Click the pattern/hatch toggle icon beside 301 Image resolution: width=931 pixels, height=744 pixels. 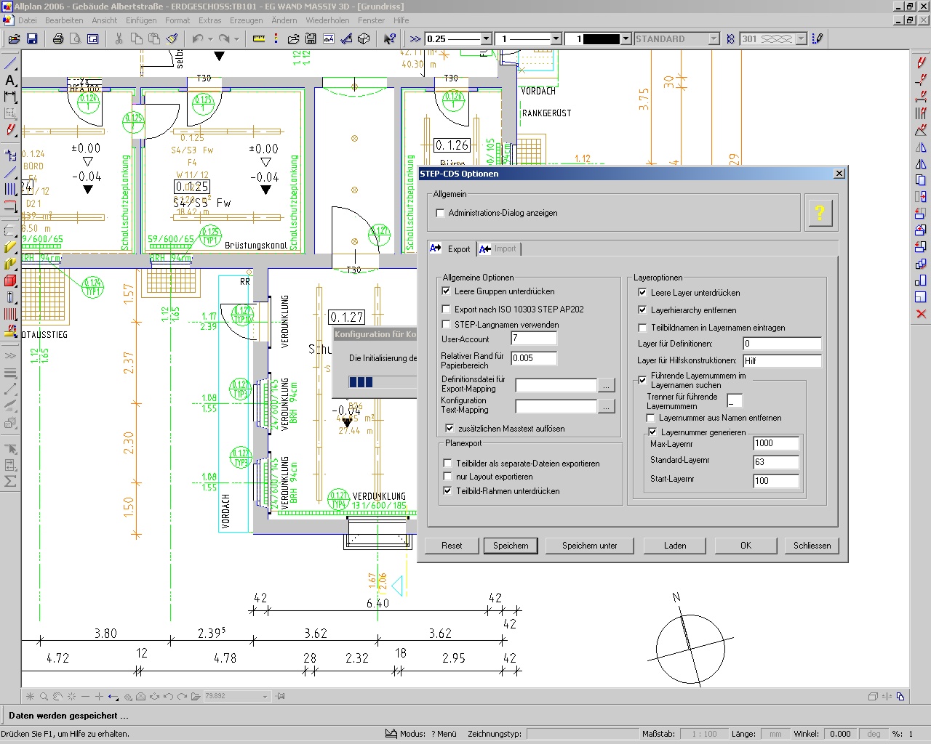tap(730, 39)
